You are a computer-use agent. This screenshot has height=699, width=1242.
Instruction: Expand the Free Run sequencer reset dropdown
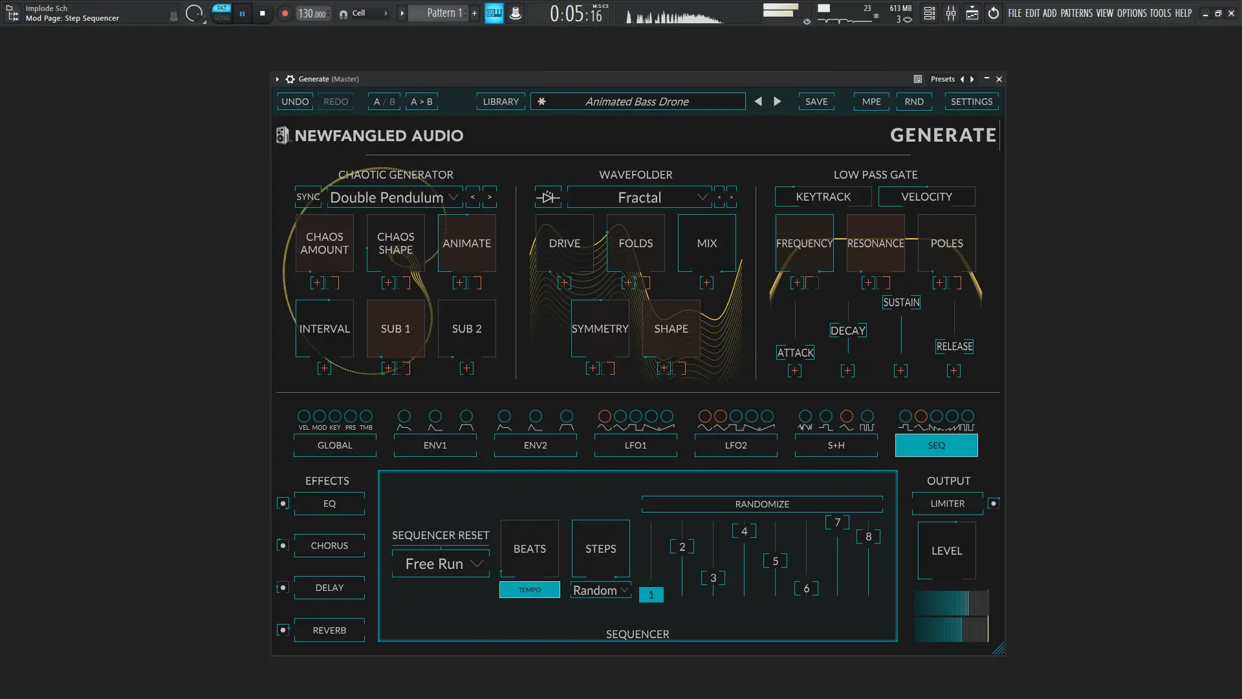point(441,564)
